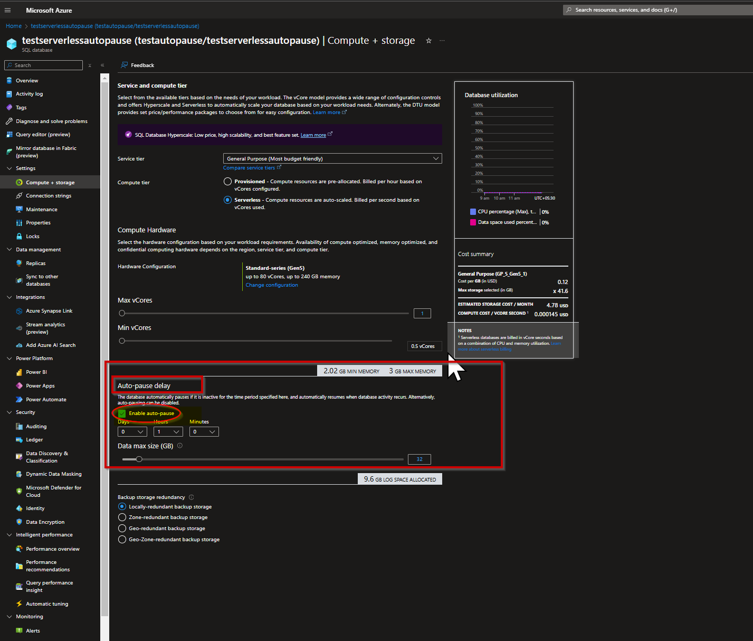Screen dimensions: 753x641
Task: Toggle the Enable auto-pause checkbox
Action: click(x=122, y=413)
